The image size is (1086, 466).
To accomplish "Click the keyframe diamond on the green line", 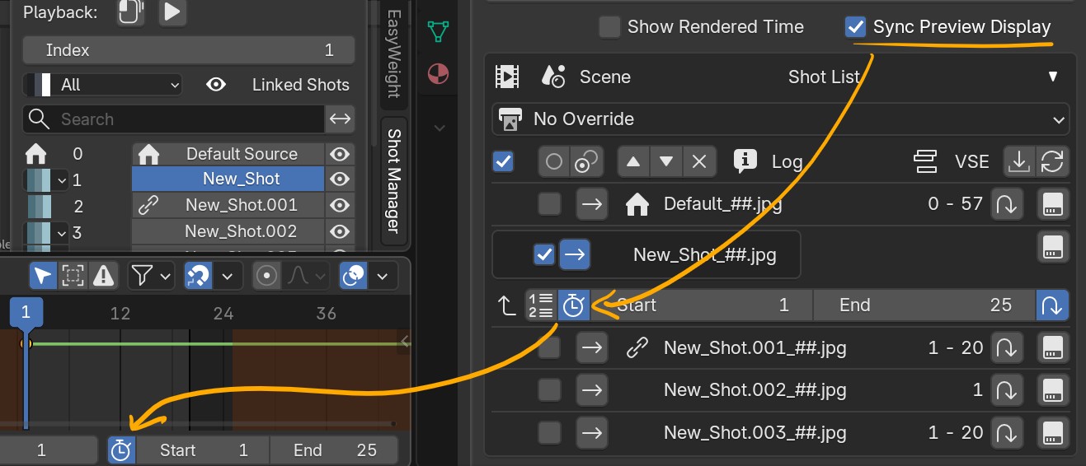I will coord(26,343).
